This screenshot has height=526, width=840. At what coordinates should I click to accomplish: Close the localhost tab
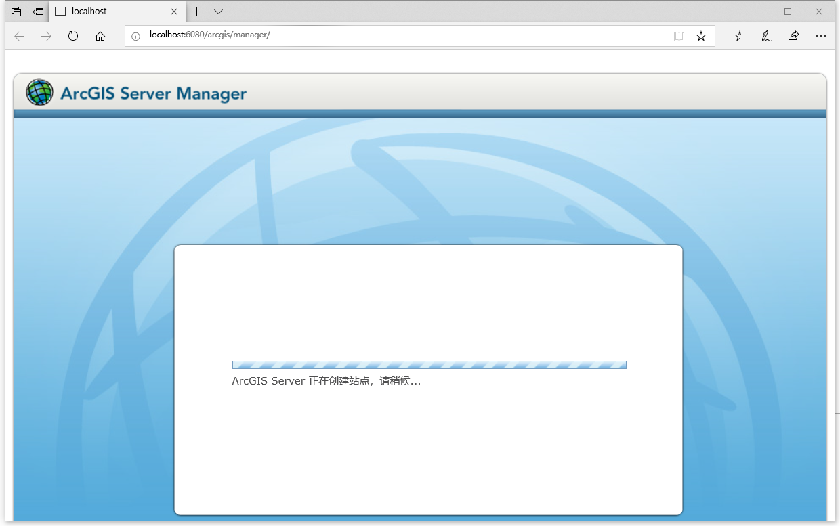coord(174,12)
